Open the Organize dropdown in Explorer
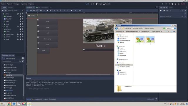 (120, 32)
